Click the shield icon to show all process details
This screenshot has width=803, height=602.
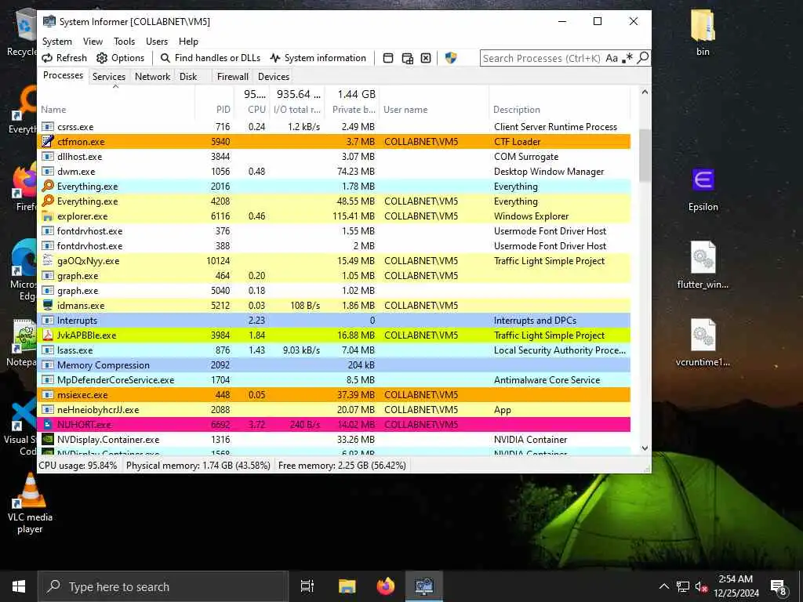pyautogui.click(x=451, y=58)
